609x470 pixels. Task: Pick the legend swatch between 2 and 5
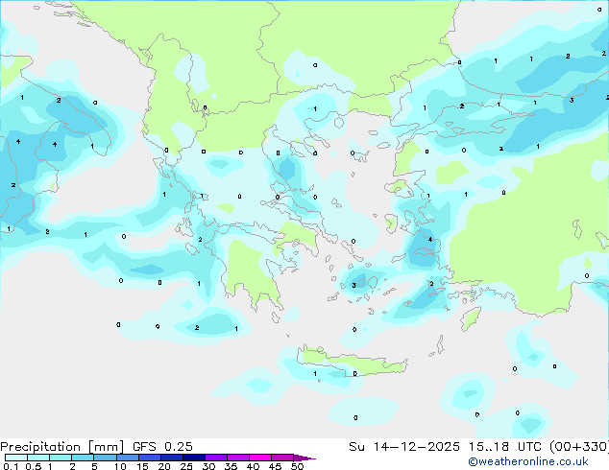pyautogui.click(x=83, y=458)
